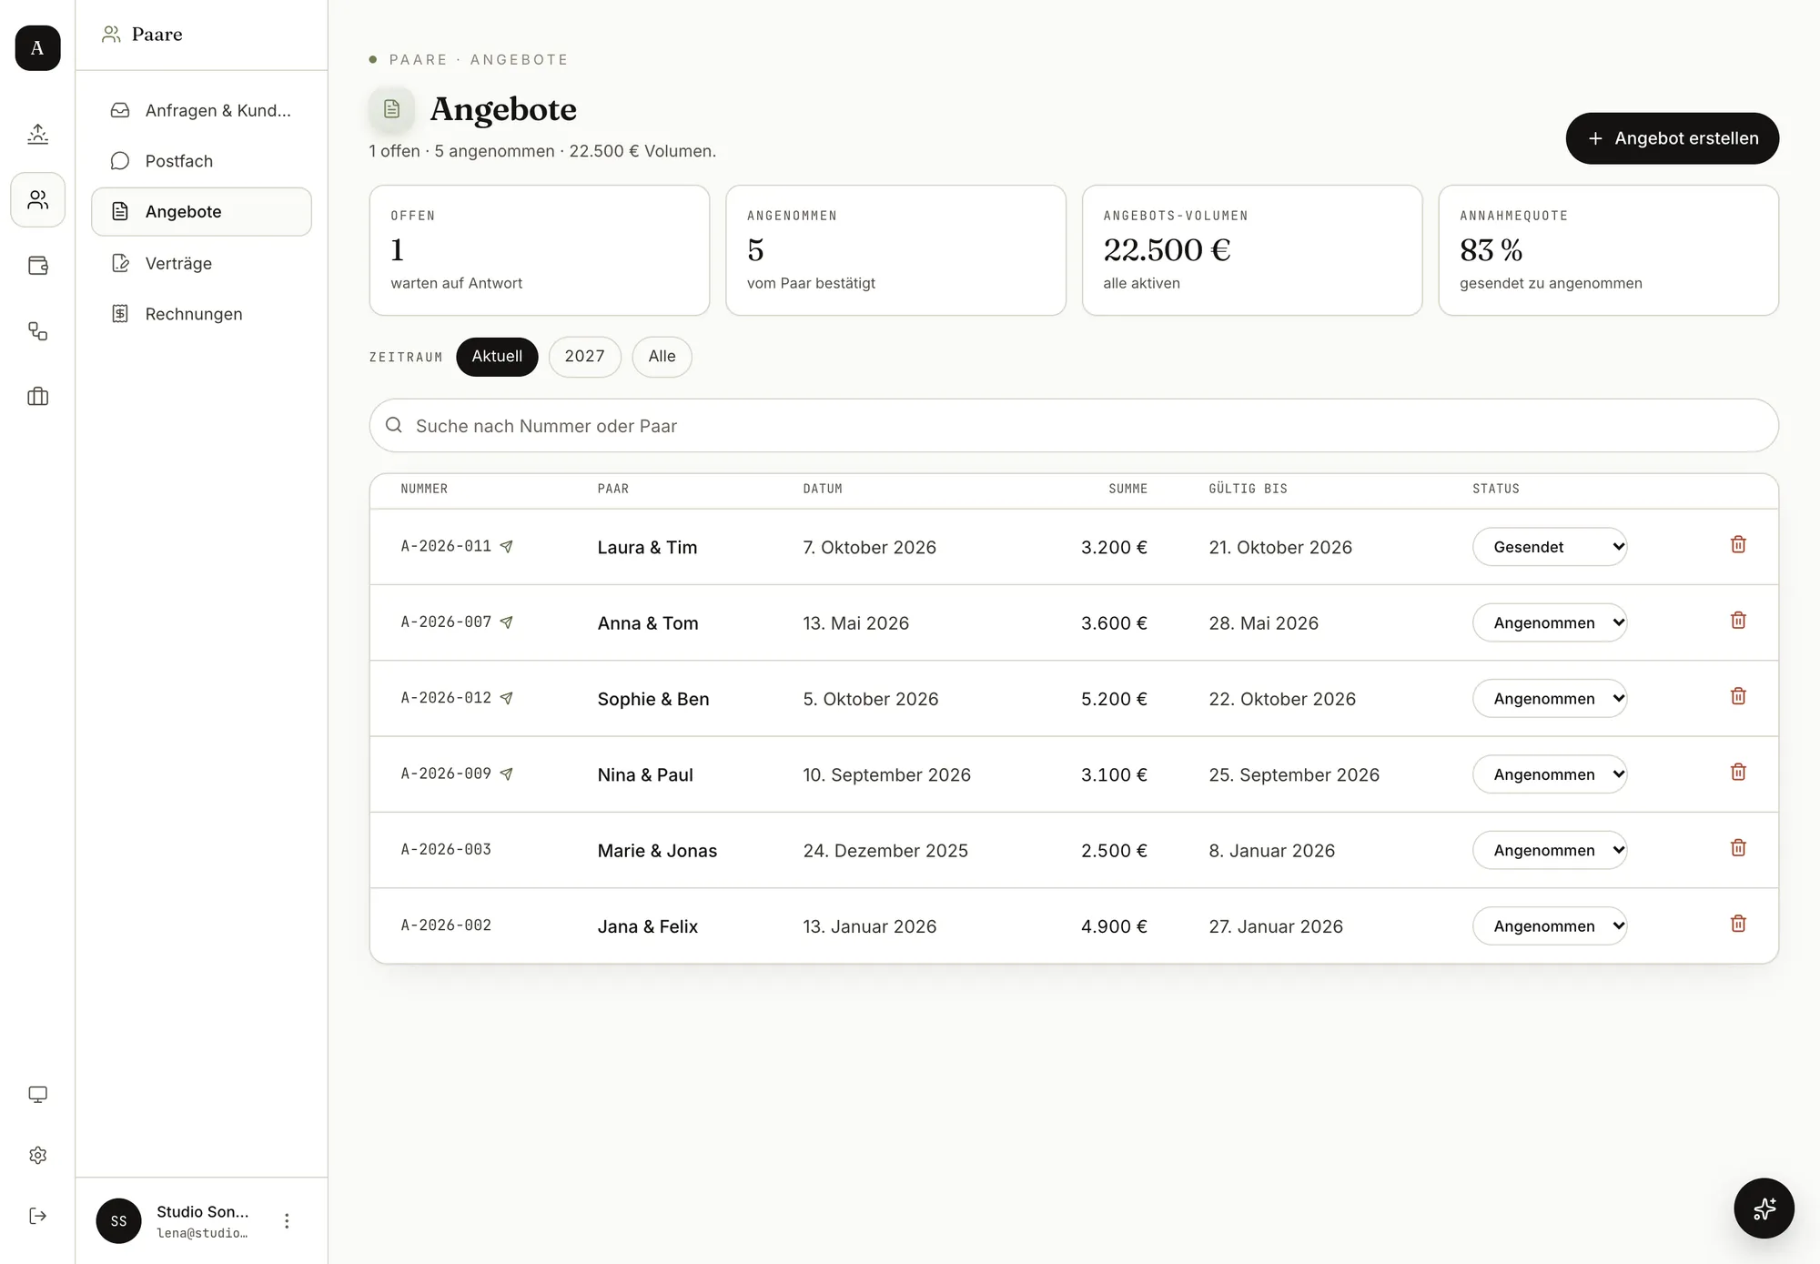
Task: Open the wallet icon in the rail
Action: pyautogui.click(x=37, y=266)
